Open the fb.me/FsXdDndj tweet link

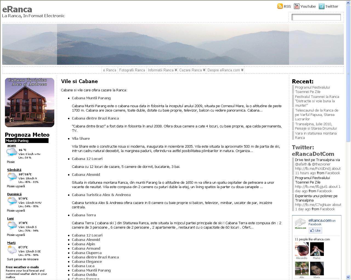pyautogui.click(x=313, y=168)
